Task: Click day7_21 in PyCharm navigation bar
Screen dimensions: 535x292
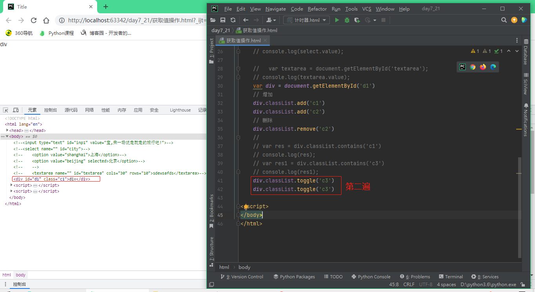Action: click(x=221, y=30)
